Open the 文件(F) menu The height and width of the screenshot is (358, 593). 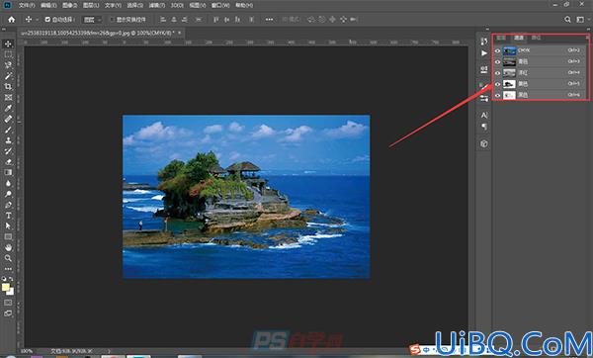pos(27,5)
